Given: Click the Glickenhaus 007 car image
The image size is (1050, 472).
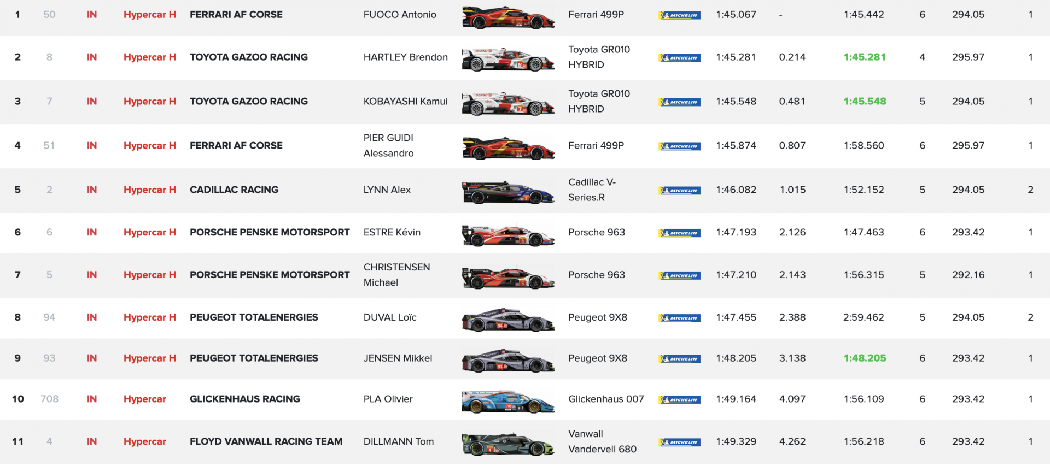Looking at the screenshot, I should 508,402.
